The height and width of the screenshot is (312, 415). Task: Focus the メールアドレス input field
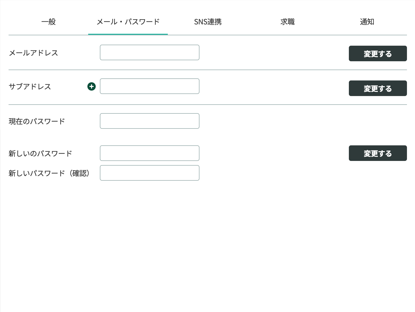coord(149,52)
